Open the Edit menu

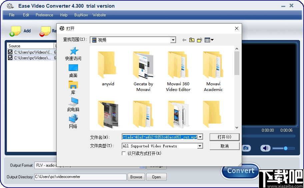(x=26, y=15)
